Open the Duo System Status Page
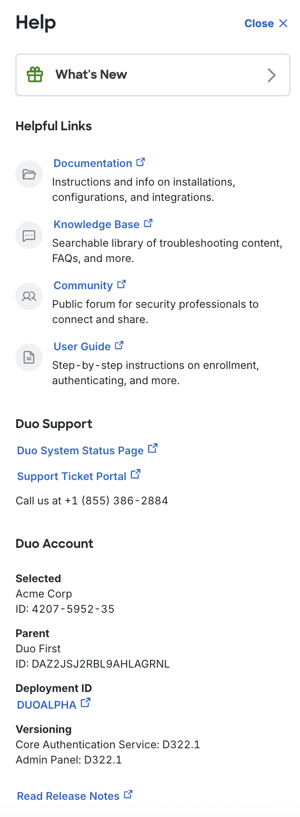 click(x=80, y=450)
